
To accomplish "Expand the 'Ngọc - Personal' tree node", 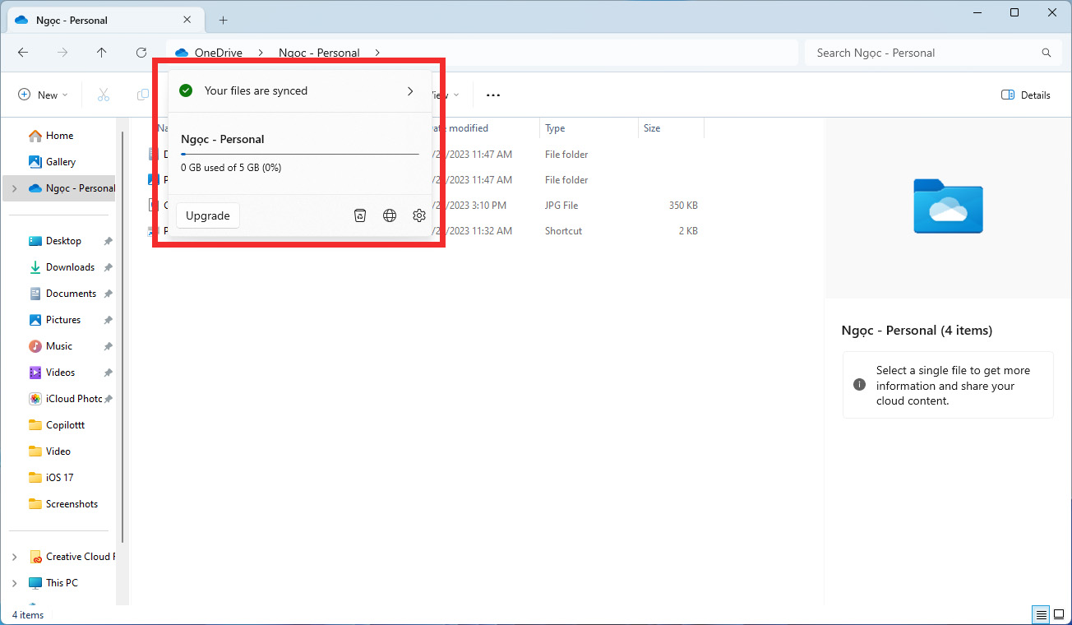I will [x=13, y=188].
